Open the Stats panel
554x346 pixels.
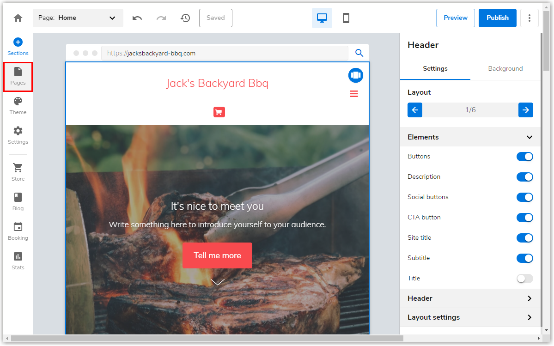click(x=18, y=261)
